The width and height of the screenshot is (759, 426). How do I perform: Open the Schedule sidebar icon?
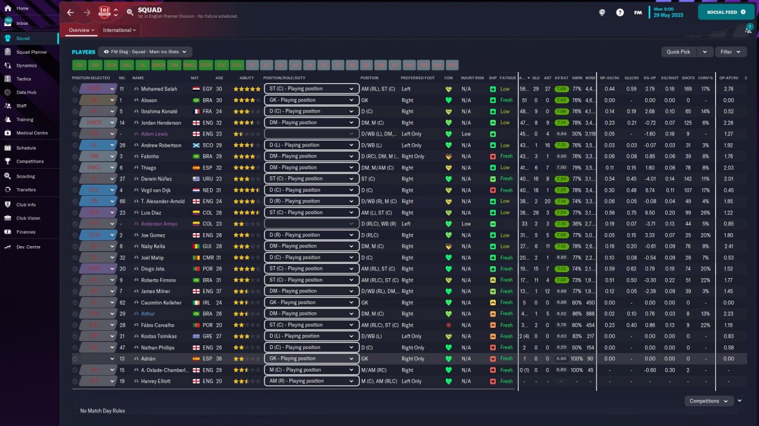[x=8, y=148]
